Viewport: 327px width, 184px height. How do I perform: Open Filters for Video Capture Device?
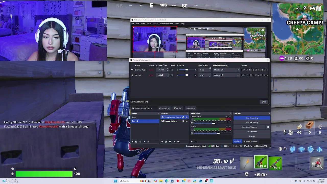click(x=178, y=108)
